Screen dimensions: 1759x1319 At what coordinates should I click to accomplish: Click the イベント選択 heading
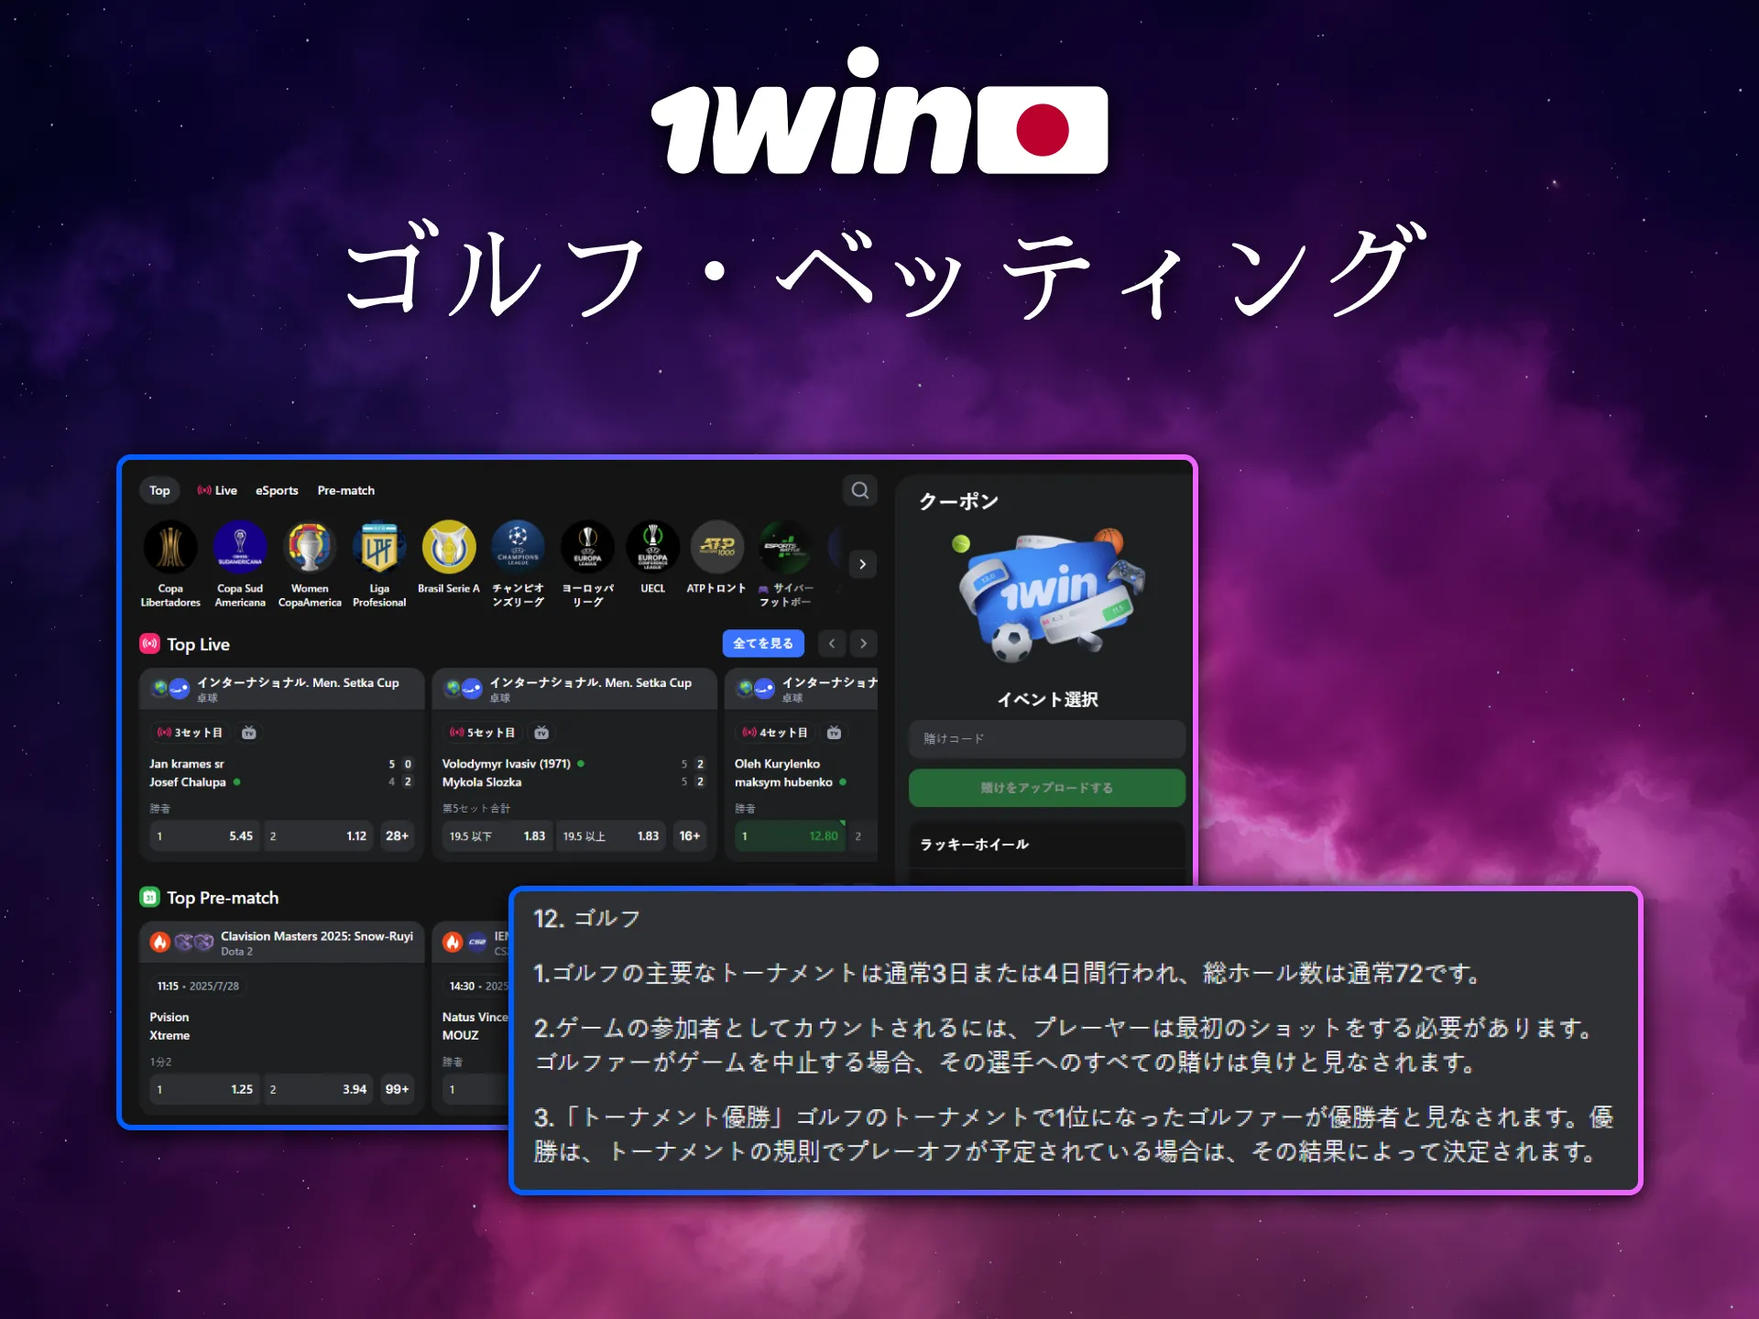pyautogui.click(x=1047, y=700)
